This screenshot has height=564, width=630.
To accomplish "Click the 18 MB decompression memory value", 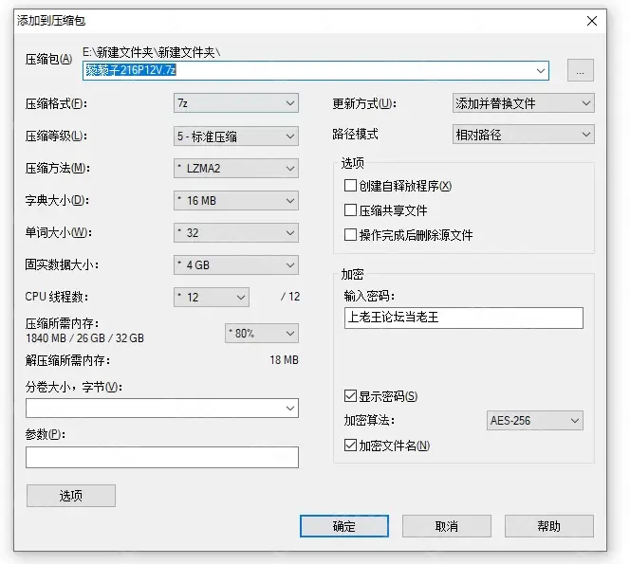I will point(284,360).
